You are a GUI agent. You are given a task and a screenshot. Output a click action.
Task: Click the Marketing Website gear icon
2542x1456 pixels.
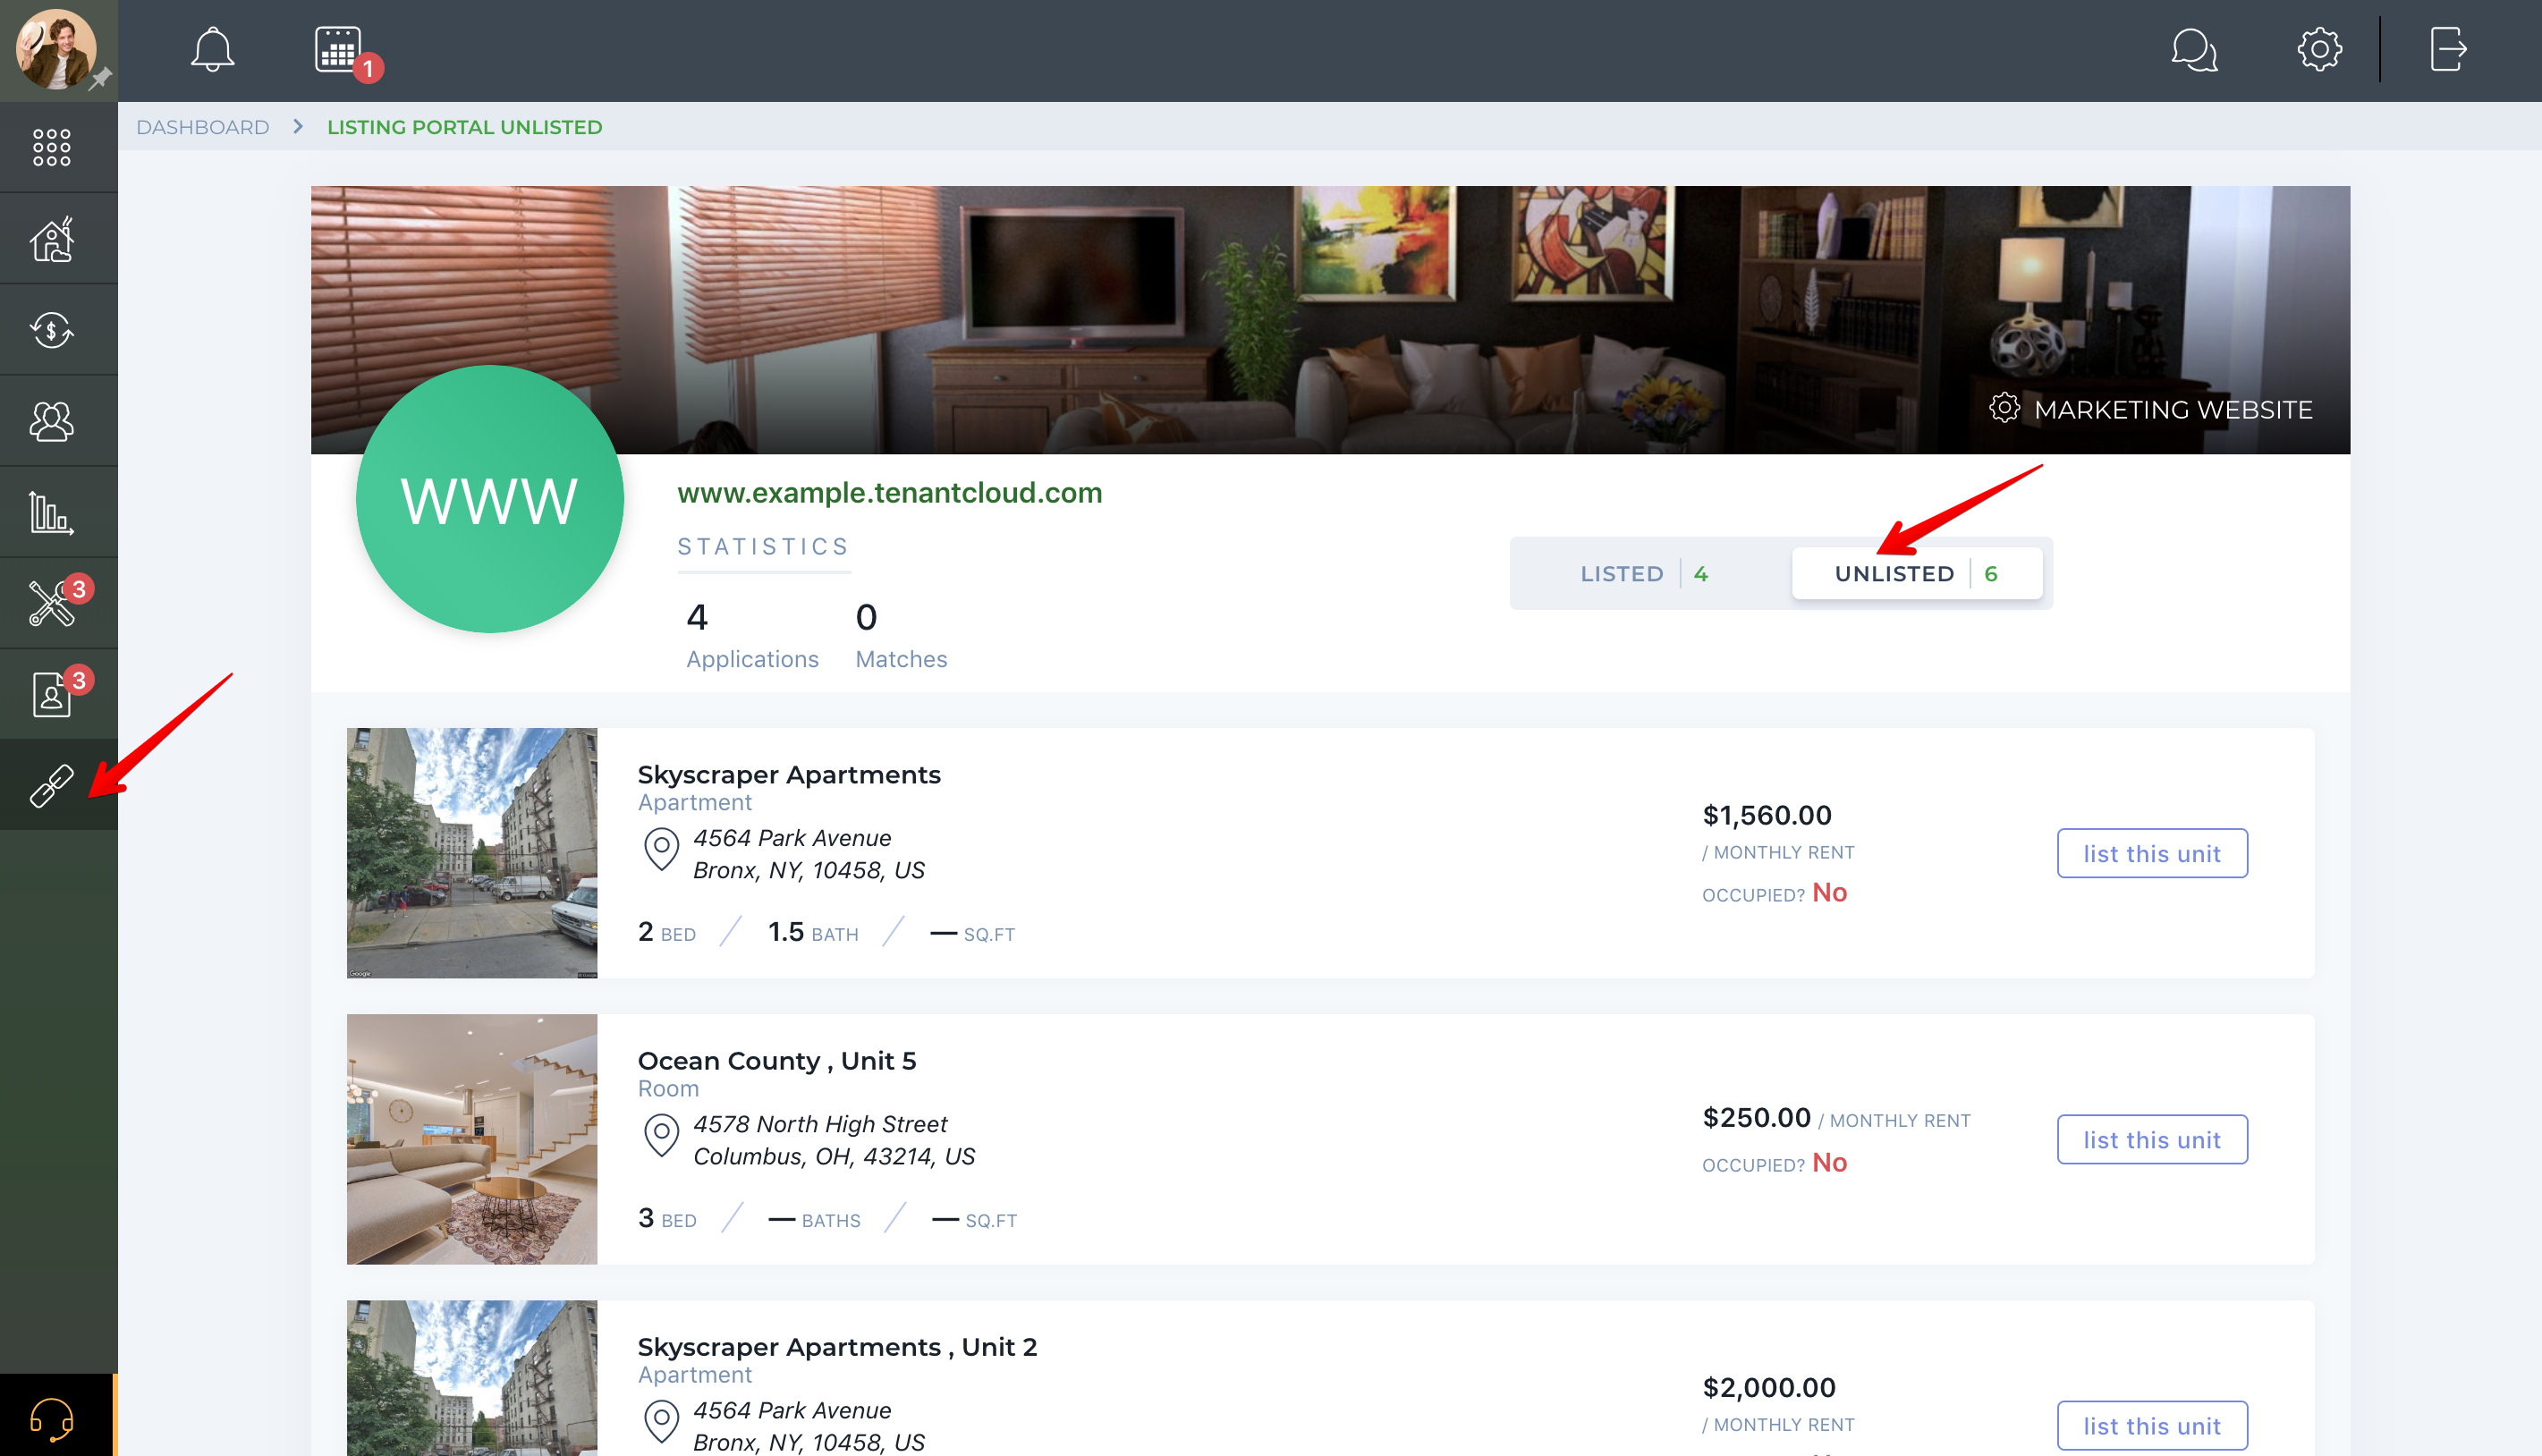point(2004,408)
